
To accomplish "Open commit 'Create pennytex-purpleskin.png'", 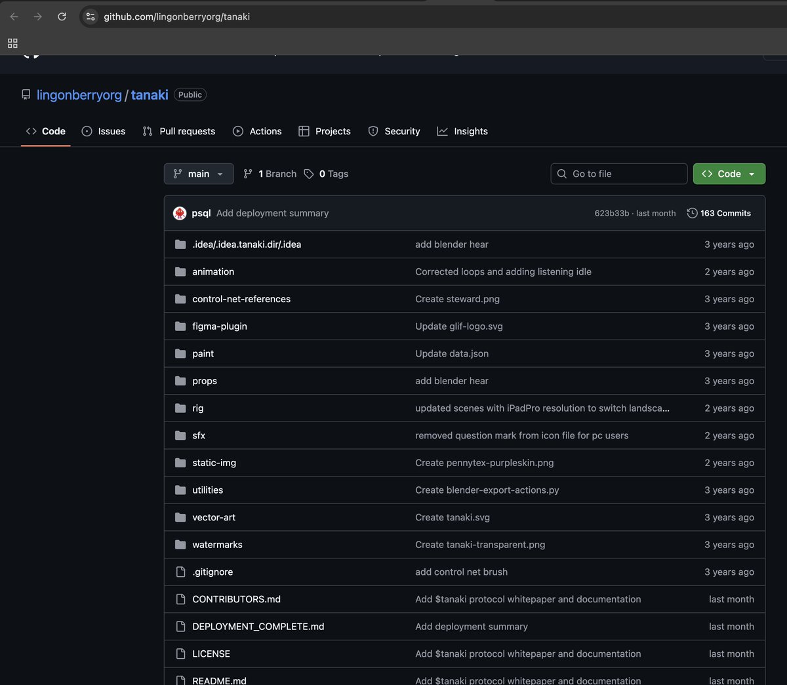I will click(484, 463).
